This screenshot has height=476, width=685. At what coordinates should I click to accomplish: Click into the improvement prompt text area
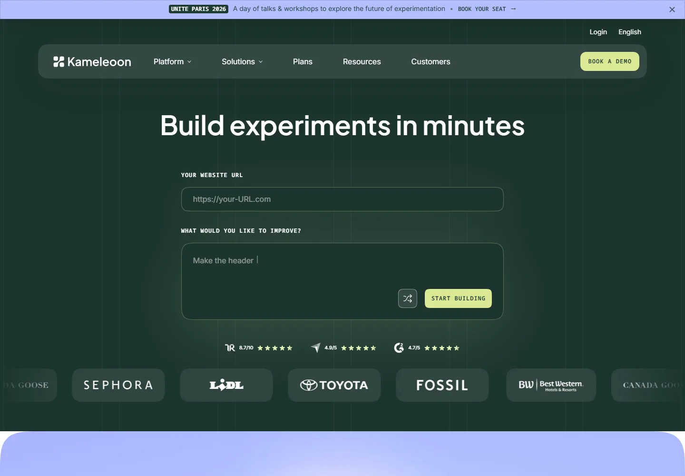342,281
